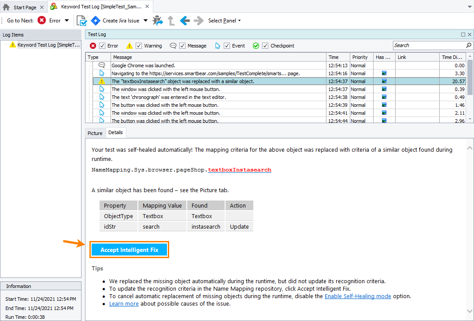Image resolution: width=474 pixels, height=321 pixels.
Task: Open the Enable Self-Healing mode link
Action: pyautogui.click(x=358, y=296)
